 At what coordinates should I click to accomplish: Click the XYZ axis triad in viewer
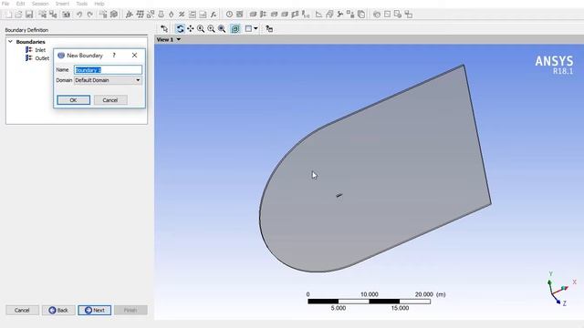tap(560, 289)
